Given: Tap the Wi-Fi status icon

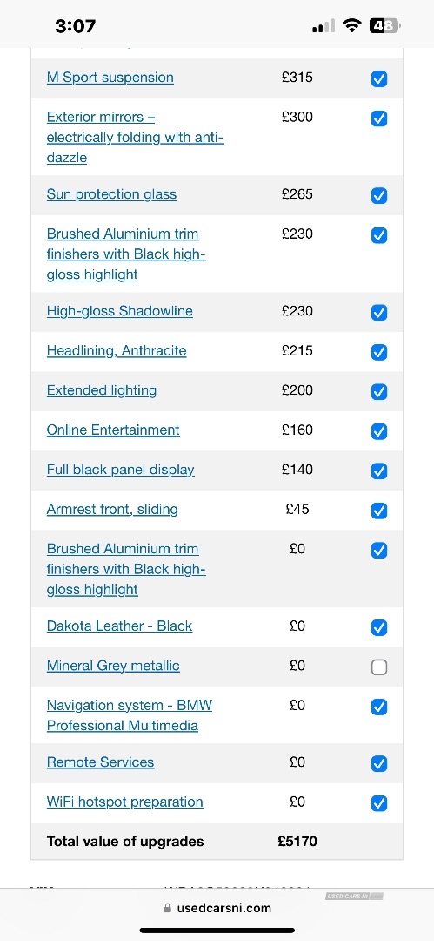Looking at the screenshot, I should pyautogui.click(x=352, y=25).
